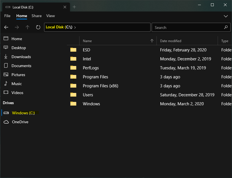232x178 pixels.
Task: Maximize the file manager window
Action: pos(212,5)
